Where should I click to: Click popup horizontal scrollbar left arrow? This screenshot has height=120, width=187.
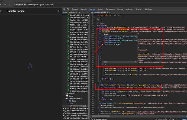tap(103, 62)
